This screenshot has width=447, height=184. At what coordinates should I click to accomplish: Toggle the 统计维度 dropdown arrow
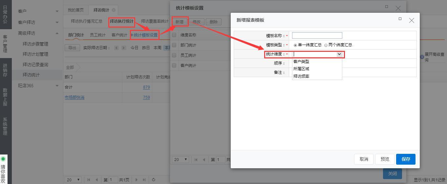(339, 54)
